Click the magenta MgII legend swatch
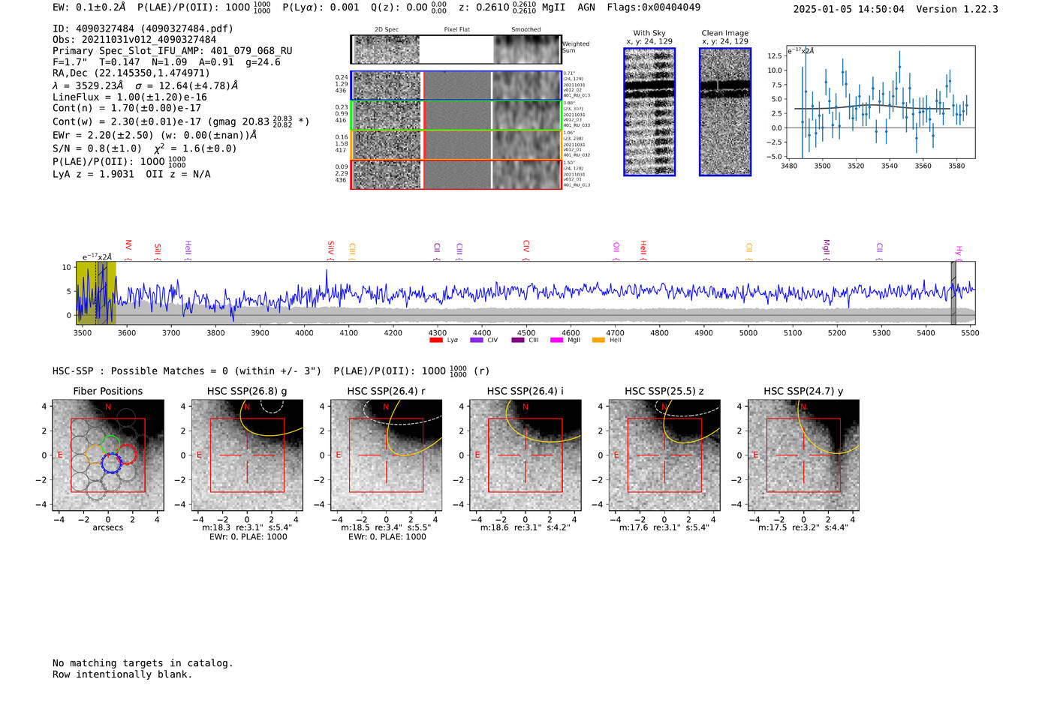This screenshot has width=1051, height=715. point(557,340)
